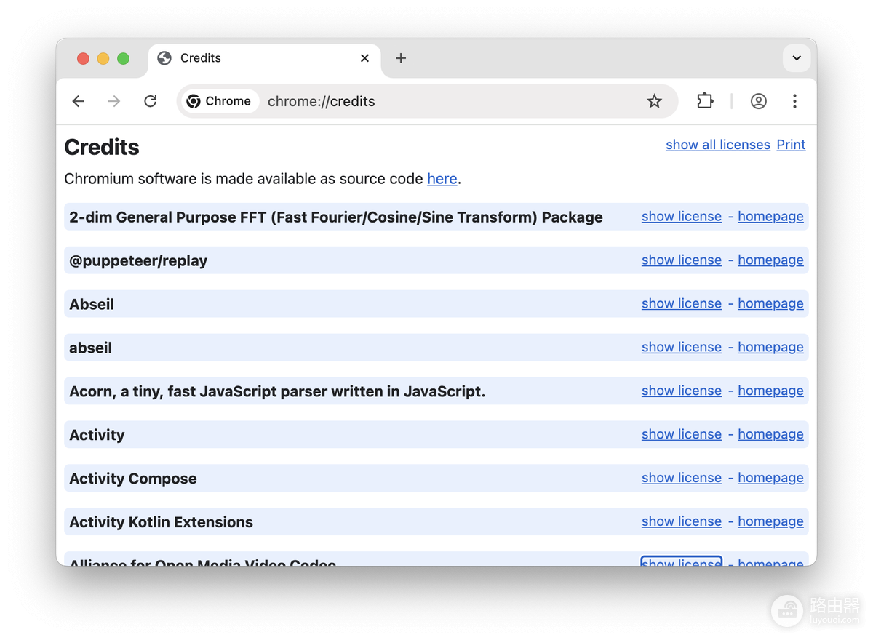Go back with the back arrow
Screen dimensions: 873x640
(x=79, y=101)
